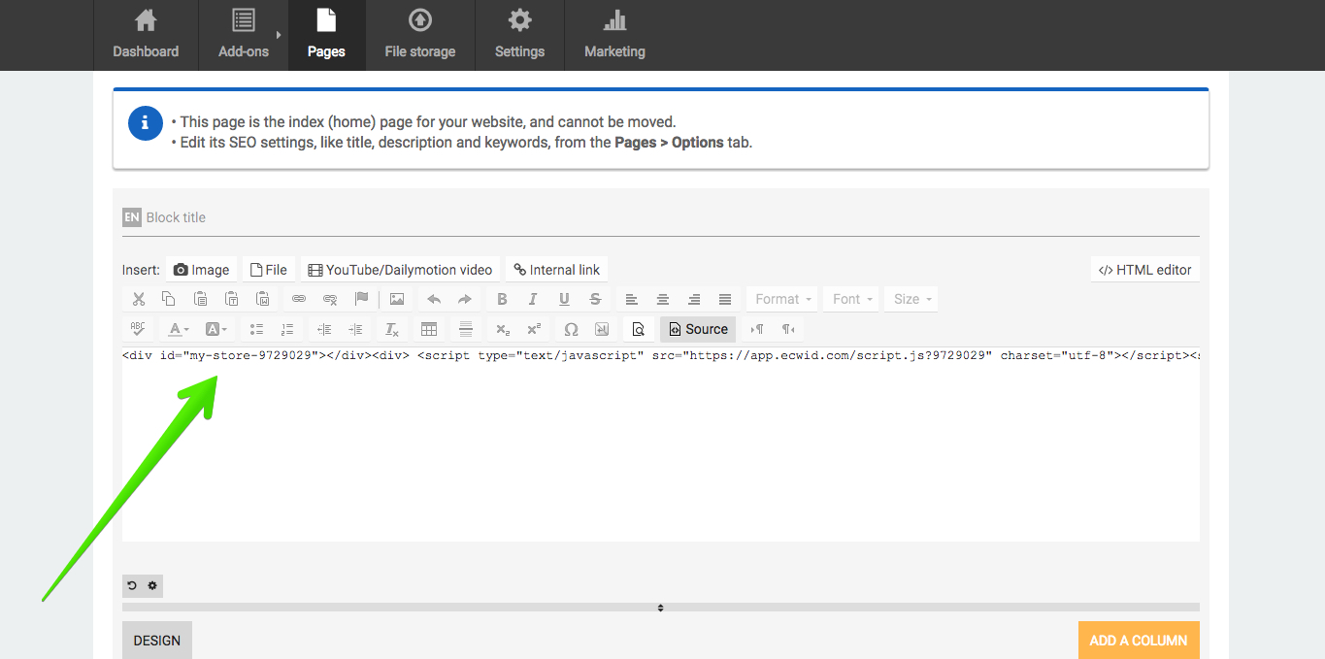Click the editor Image picture icon
The width and height of the screenshot is (1325, 659).
[x=397, y=299]
